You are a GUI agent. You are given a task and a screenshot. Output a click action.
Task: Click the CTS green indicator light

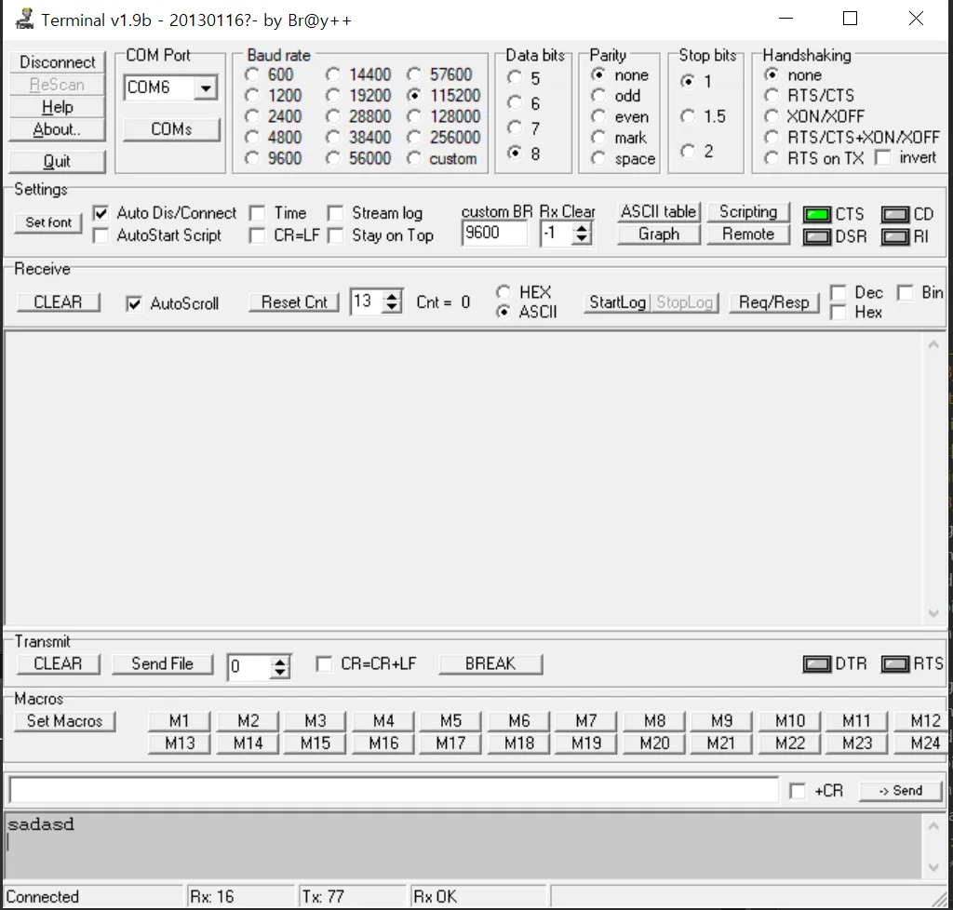(817, 214)
